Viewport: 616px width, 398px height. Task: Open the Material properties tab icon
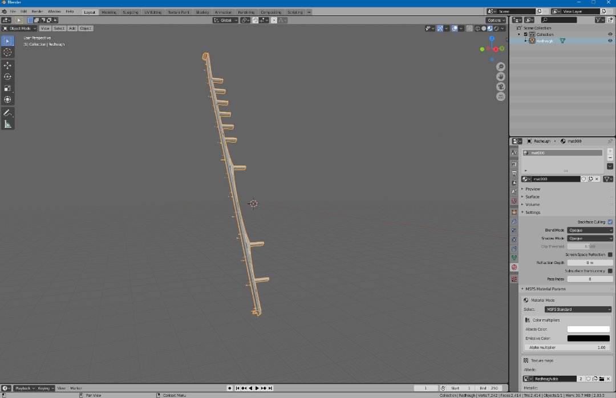click(514, 267)
